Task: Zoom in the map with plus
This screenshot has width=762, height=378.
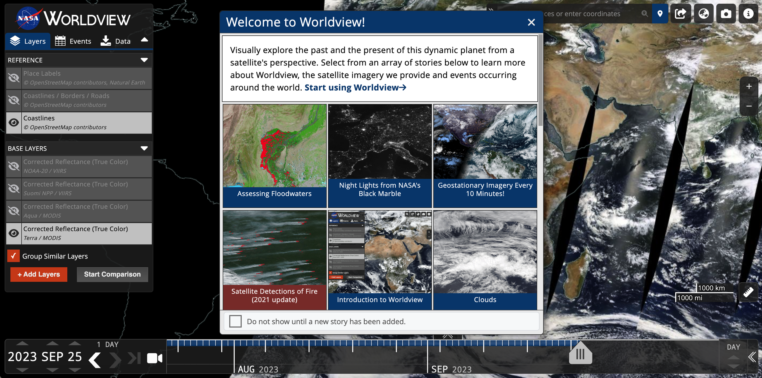Action: click(x=749, y=87)
